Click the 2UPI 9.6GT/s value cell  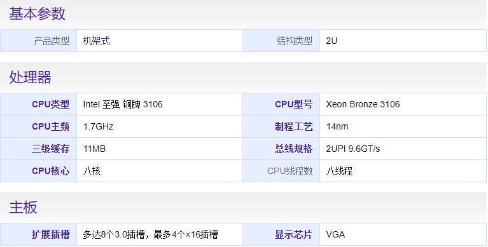click(x=403, y=149)
